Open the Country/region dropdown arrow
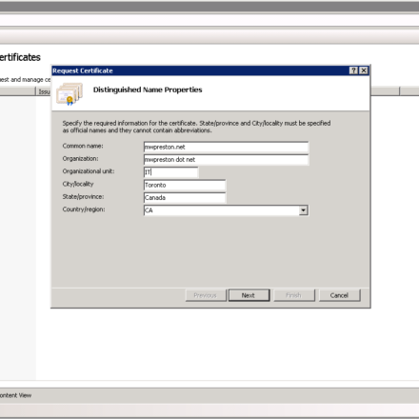This screenshot has height=419, width=419. (304, 210)
